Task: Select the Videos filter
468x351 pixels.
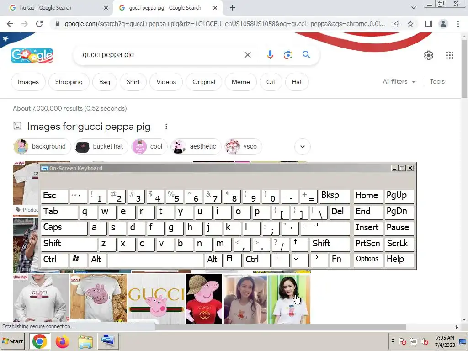Action: point(166,82)
